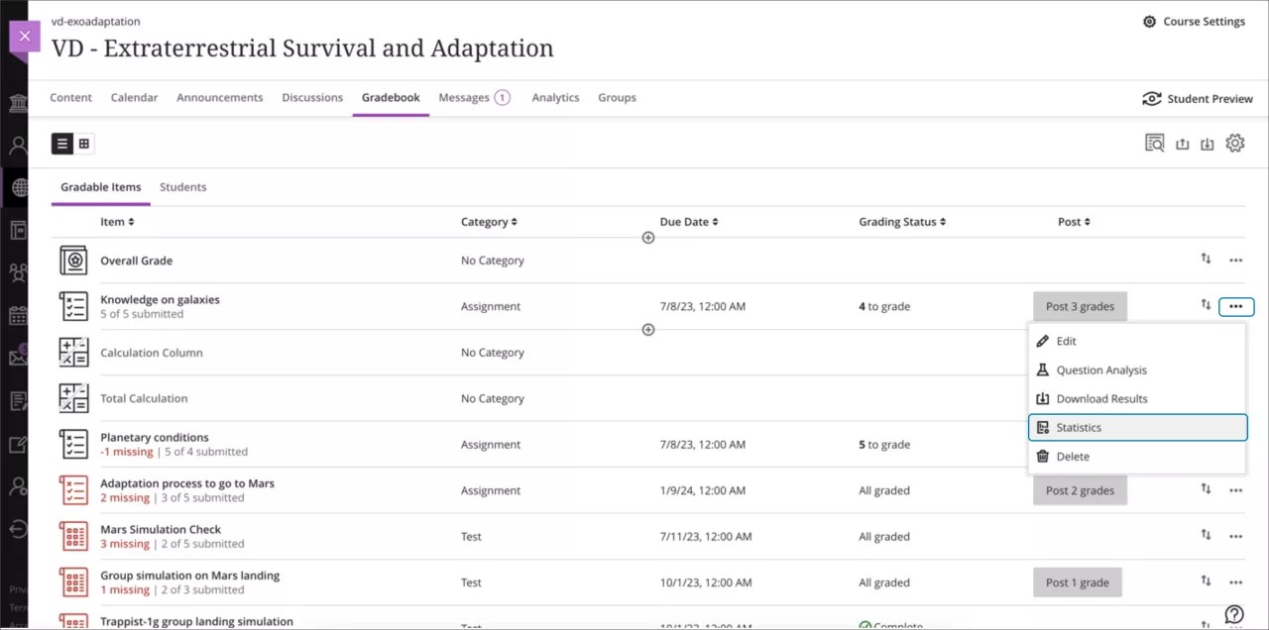Open overflow menu for Planetary conditions
The height and width of the screenshot is (630, 1269).
point(1235,444)
